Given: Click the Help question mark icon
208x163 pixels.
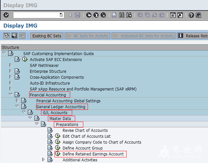Looking at the screenshot, I should pos(191,15).
